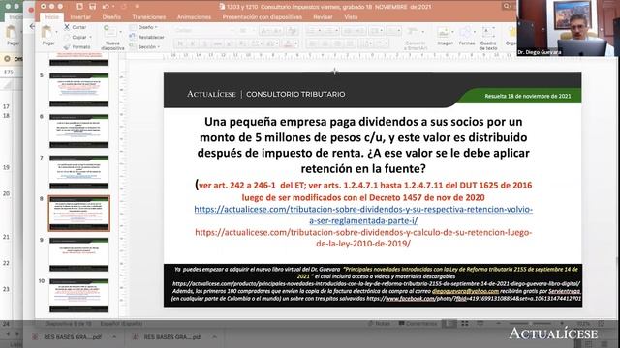Screen dimensions: 620x348
Task: Switch to the Animaciones tab
Action: point(194,17)
